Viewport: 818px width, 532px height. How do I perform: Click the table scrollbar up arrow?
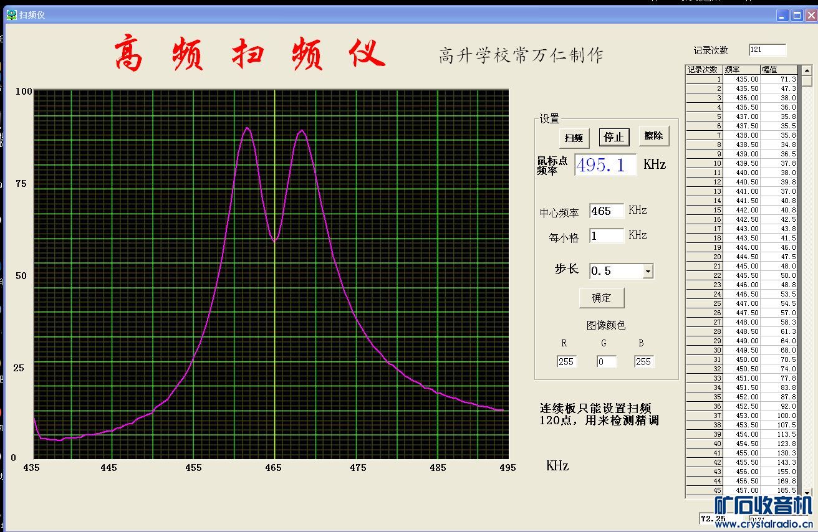[807, 70]
